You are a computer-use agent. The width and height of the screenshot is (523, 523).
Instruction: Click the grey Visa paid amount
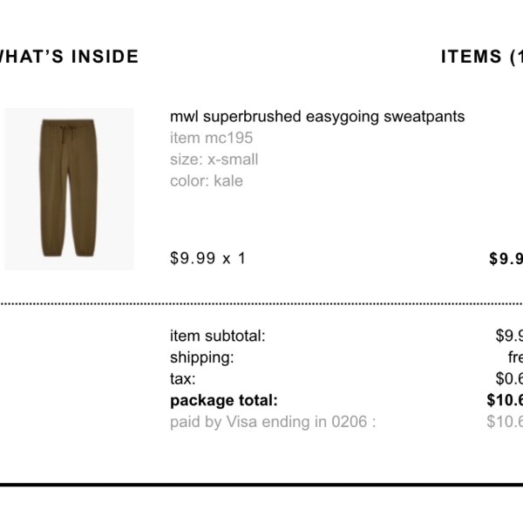click(505, 422)
